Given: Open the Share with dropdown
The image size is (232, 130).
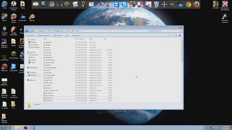Looking at the screenshot, I should click(58, 35).
